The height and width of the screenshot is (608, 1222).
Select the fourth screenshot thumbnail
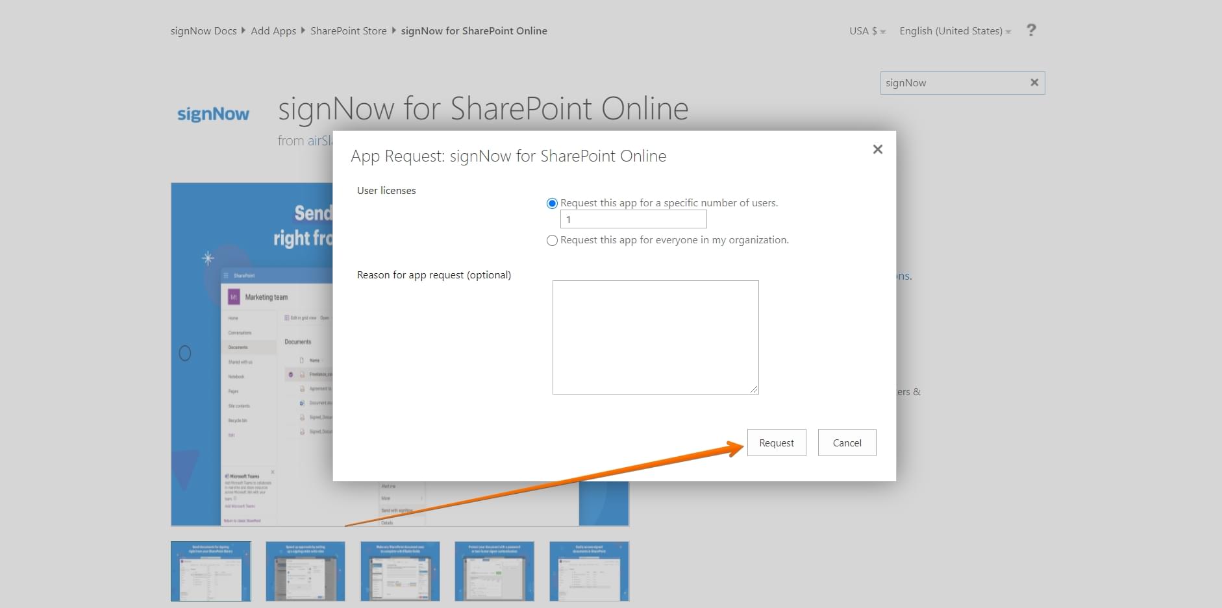(x=495, y=571)
